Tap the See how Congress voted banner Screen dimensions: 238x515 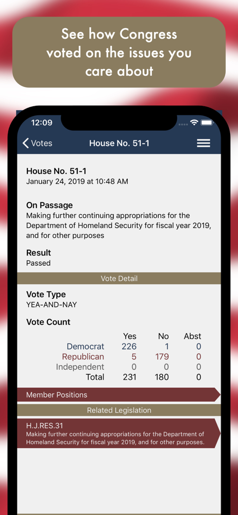pyautogui.click(x=119, y=52)
